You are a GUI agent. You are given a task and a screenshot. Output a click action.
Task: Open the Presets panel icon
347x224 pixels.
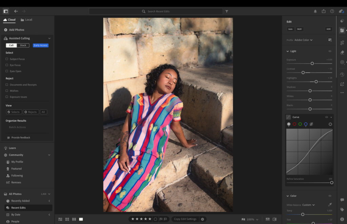click(342, 21)
